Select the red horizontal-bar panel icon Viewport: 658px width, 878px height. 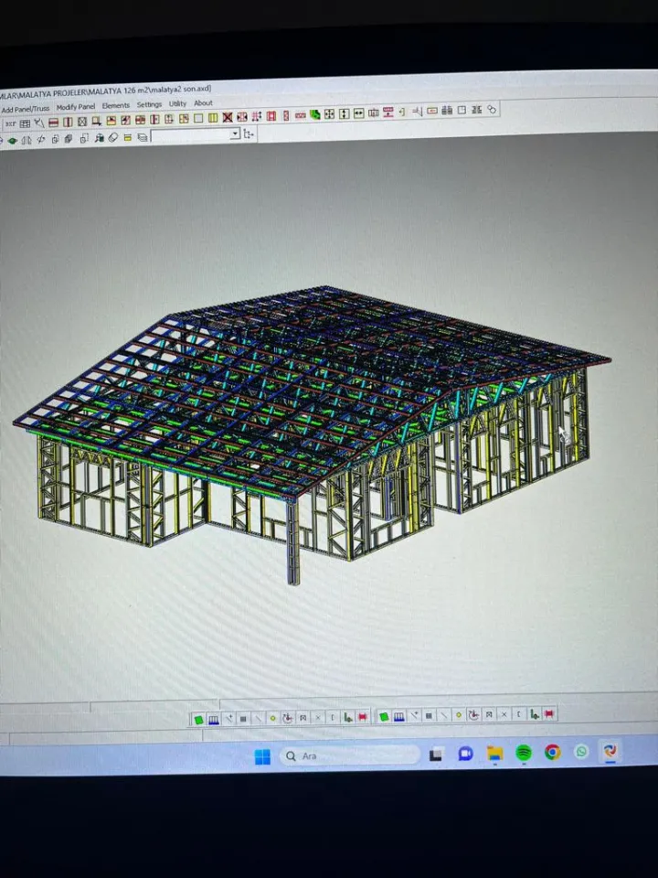point(54,122)
